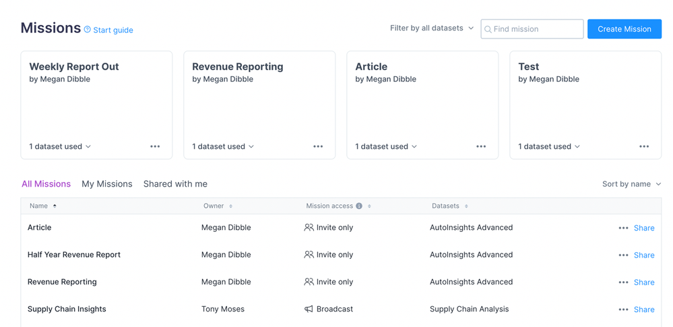Click the search magnifier in Find mission
The image size is (673, 327).
[488, 30]
